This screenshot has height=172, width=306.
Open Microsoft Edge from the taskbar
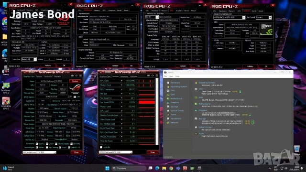(x=157, y=168)
